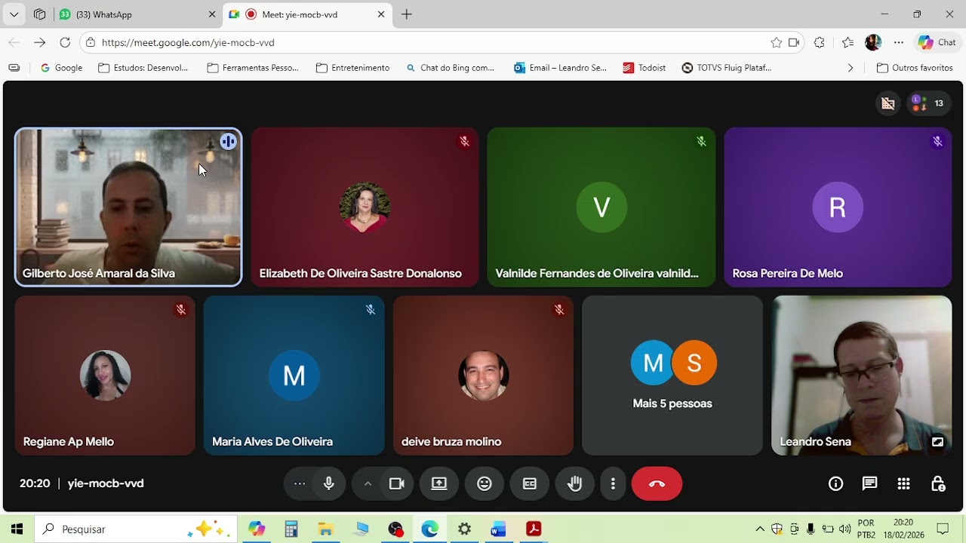Open Word from the Windows taskbar
Screen dimensions: 966x543
pyautogui.click(x=498, y=529)
